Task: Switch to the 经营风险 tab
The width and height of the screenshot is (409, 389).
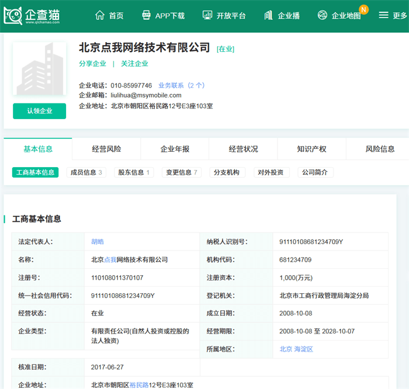Action: point(106,149)
